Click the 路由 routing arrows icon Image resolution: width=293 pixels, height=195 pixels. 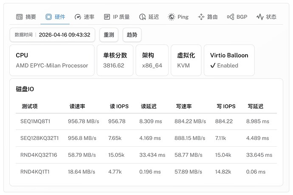[x=201, y=17]
